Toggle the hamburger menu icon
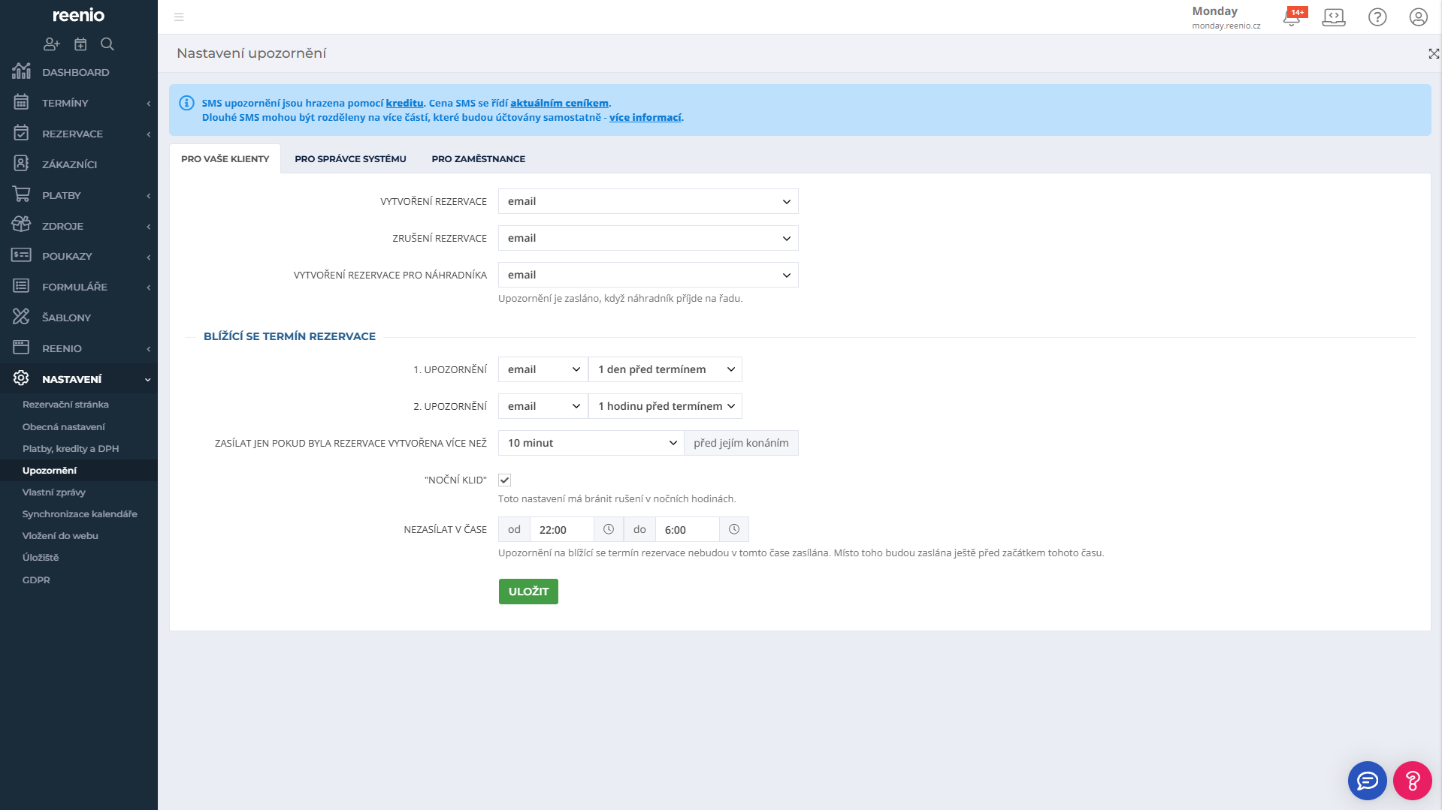Image resolution: width=1442 pixels, height=810 pixels. pyautogui.click(x=179, y=17)
